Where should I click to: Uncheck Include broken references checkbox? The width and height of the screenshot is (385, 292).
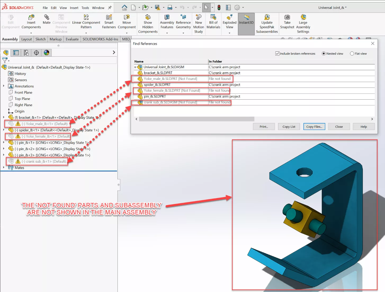(x=277, y=54)
